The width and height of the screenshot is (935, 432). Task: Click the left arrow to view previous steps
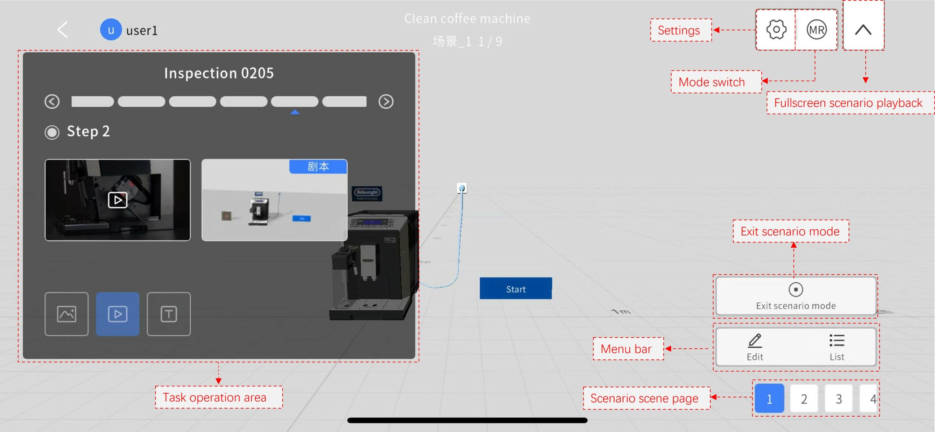pos(51,102)
